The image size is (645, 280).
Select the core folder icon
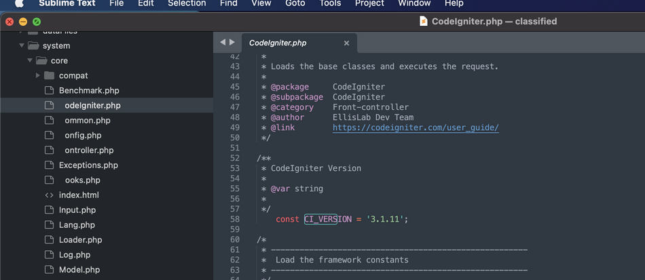pyautogui.click(x=41, y=61)
